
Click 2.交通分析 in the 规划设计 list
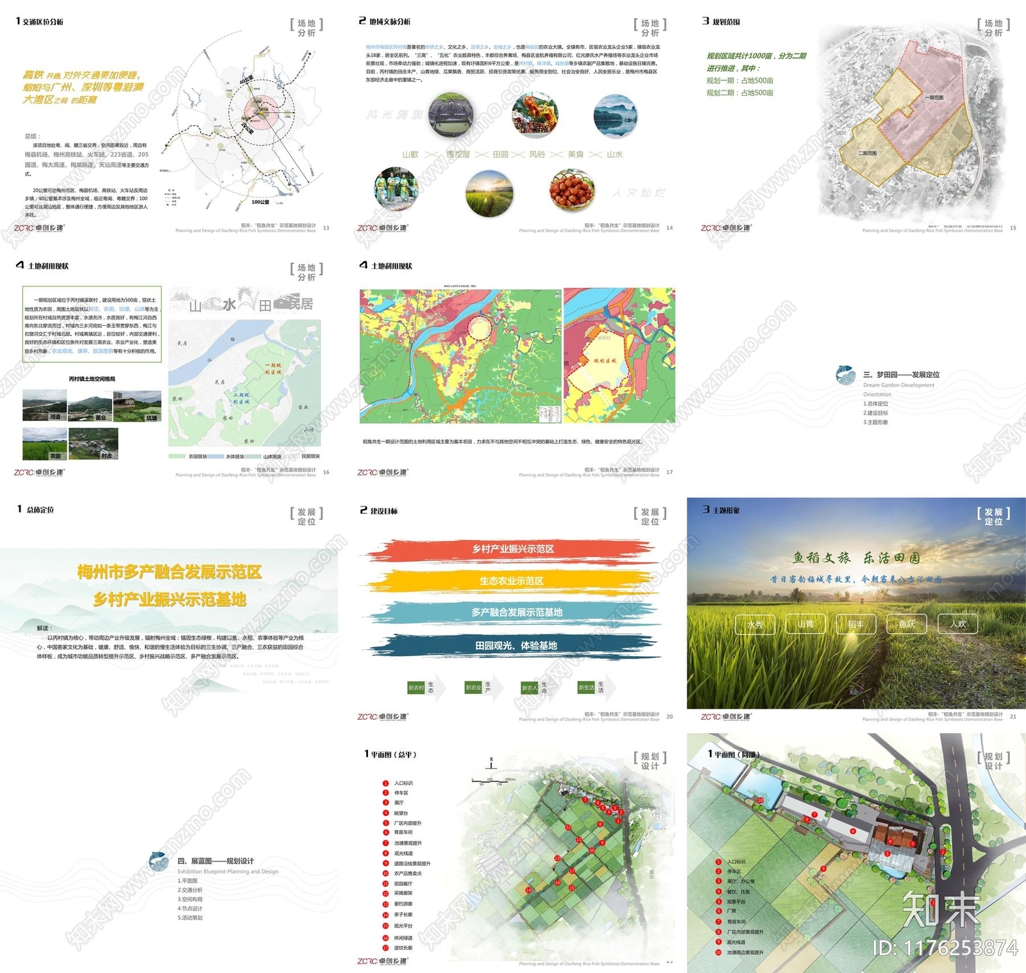[190, 890]
